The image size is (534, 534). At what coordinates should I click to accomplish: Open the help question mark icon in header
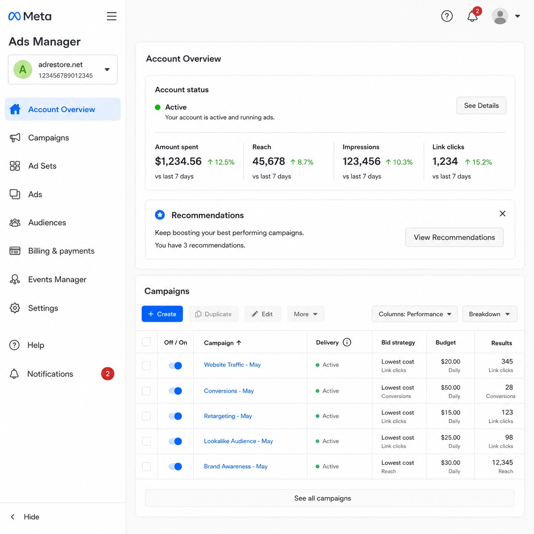pyautogui.click(x=447, y=16)
